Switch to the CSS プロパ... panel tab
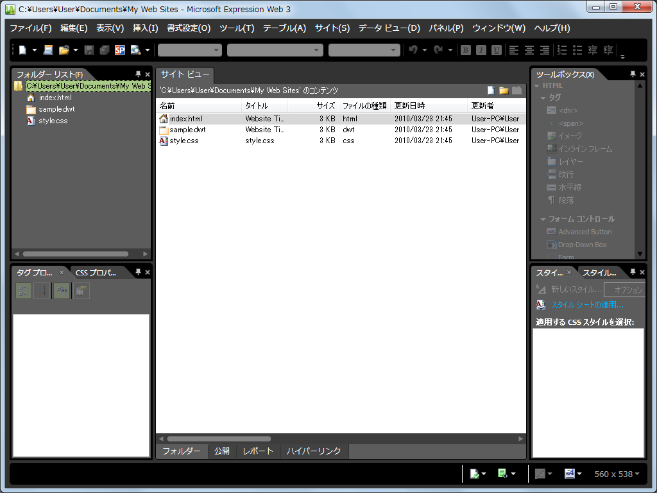This screenshot has width=657, height=493. [96, 273]
